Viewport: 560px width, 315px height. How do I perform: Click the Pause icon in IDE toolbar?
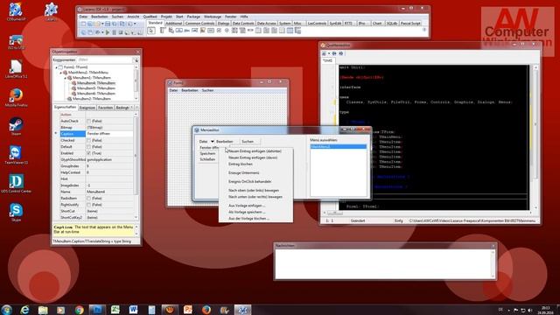[114, 32]
